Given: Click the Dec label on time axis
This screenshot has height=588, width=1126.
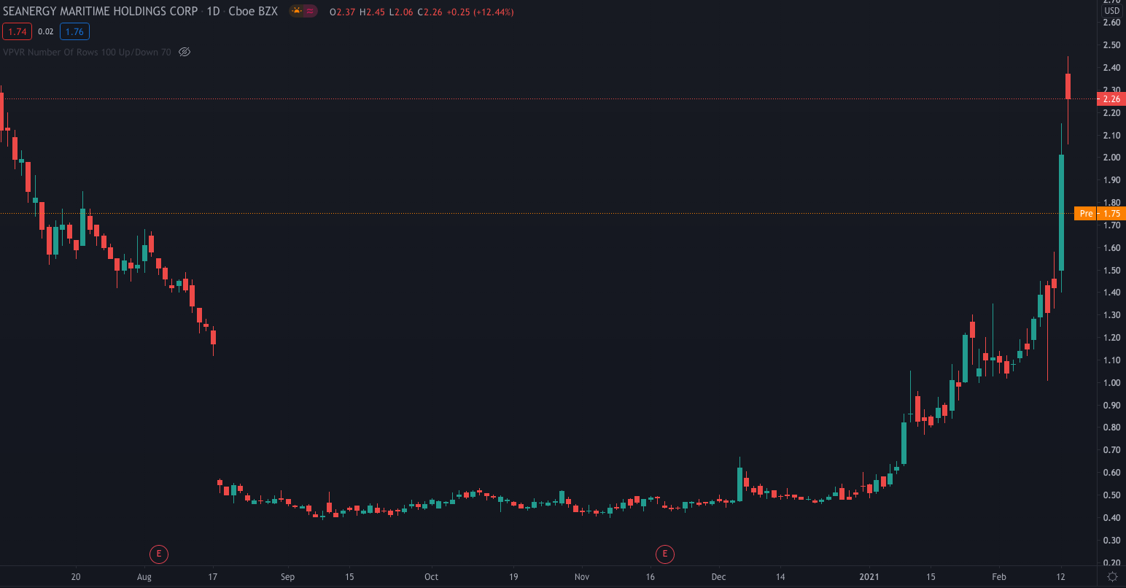Looking at the screenshot, I should click(718, 577).
